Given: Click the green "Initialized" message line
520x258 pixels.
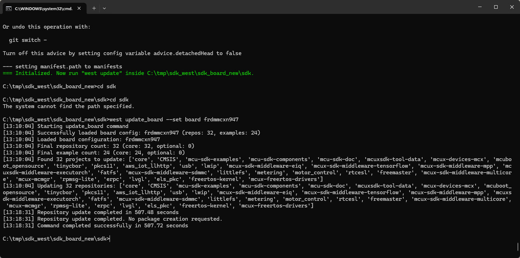Looking at the screenshot, I should click(128, 73).
